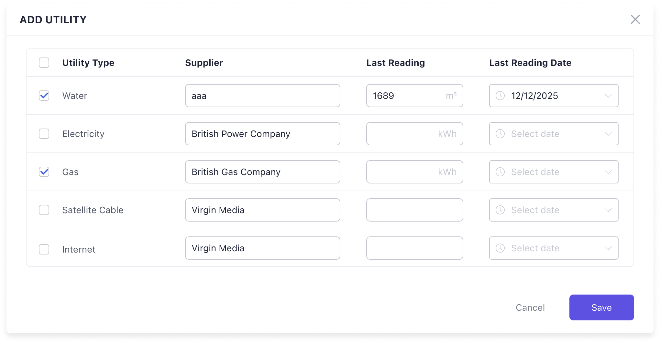Image resolution: width=660 pixels, height=343 pixels.
Task: Click the clock icon in Water date field
Action: (x=500, y=96)
